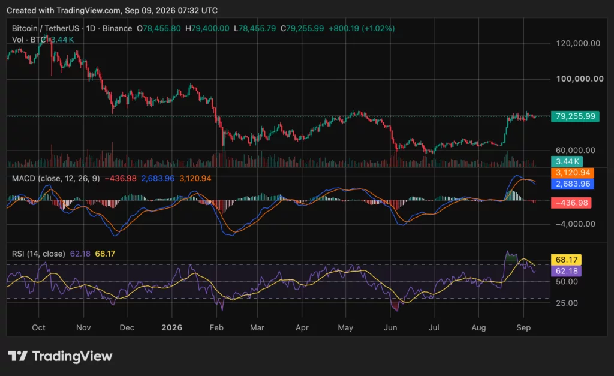This screenshot has width=614, height=376.
Task: Click the Jun label on time axis
Action: (390, 327)
